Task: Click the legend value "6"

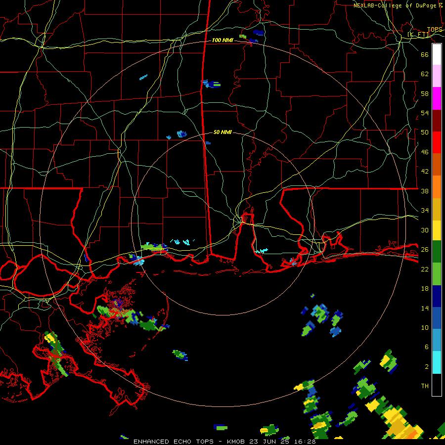Action: [427, 347]
